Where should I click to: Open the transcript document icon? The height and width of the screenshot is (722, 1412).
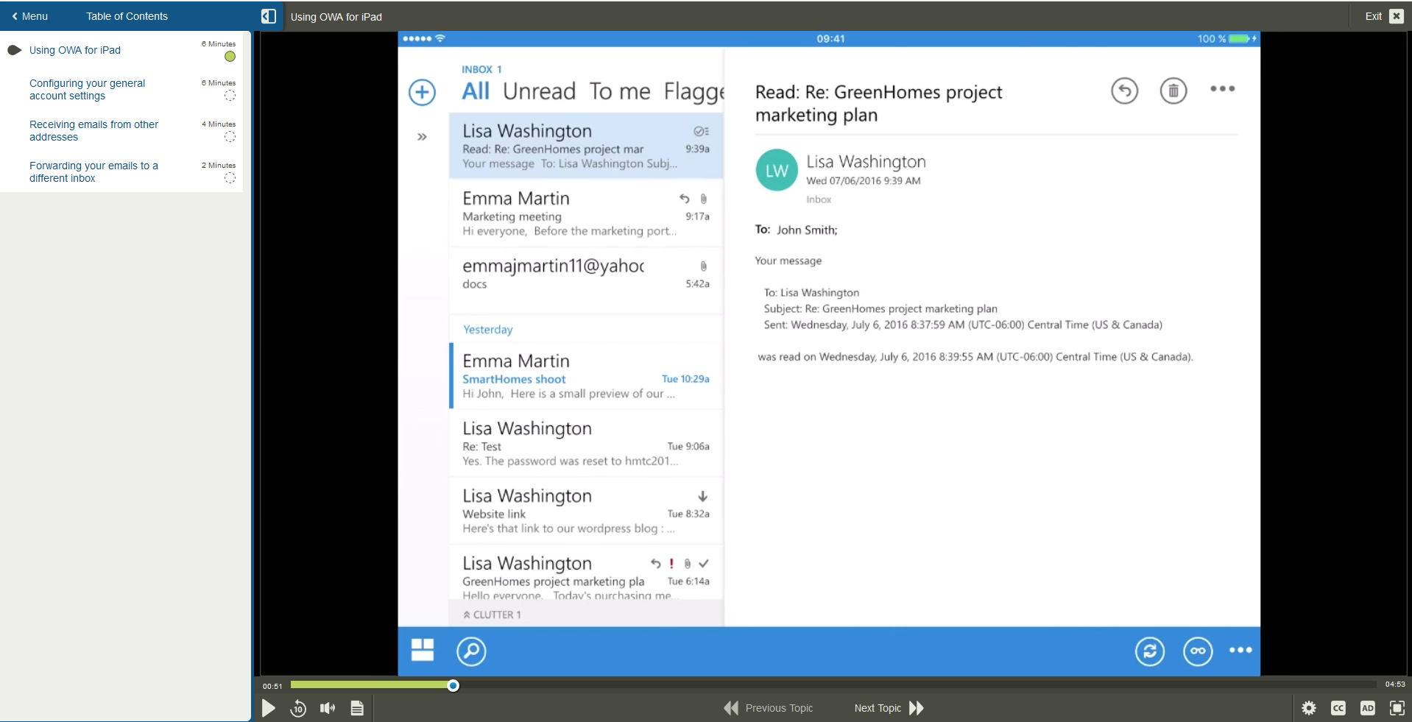pos(358,708)
